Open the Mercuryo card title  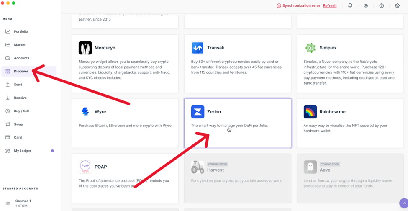[105, 48]
